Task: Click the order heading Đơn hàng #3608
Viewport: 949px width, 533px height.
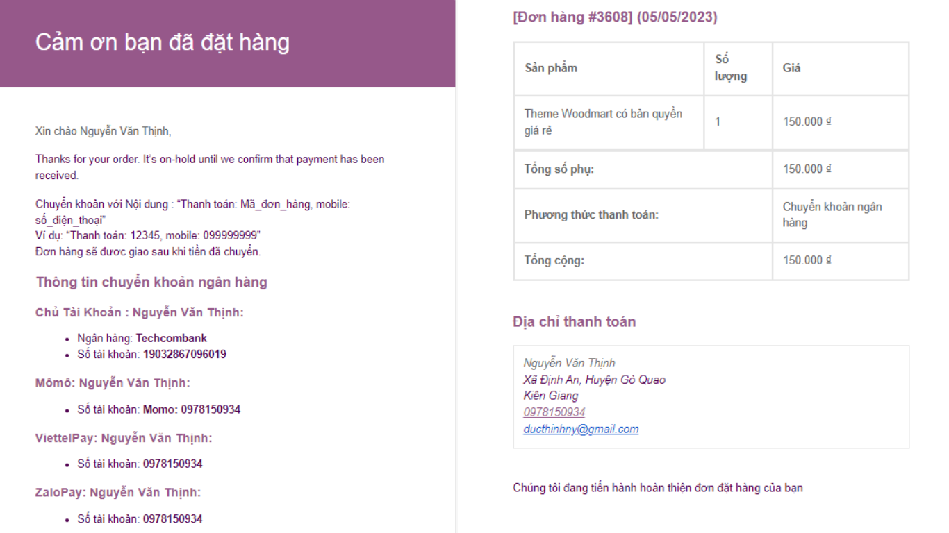Action: coord(615,17)
